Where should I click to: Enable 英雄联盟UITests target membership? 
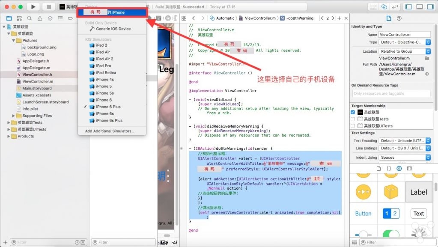[353, 126]
